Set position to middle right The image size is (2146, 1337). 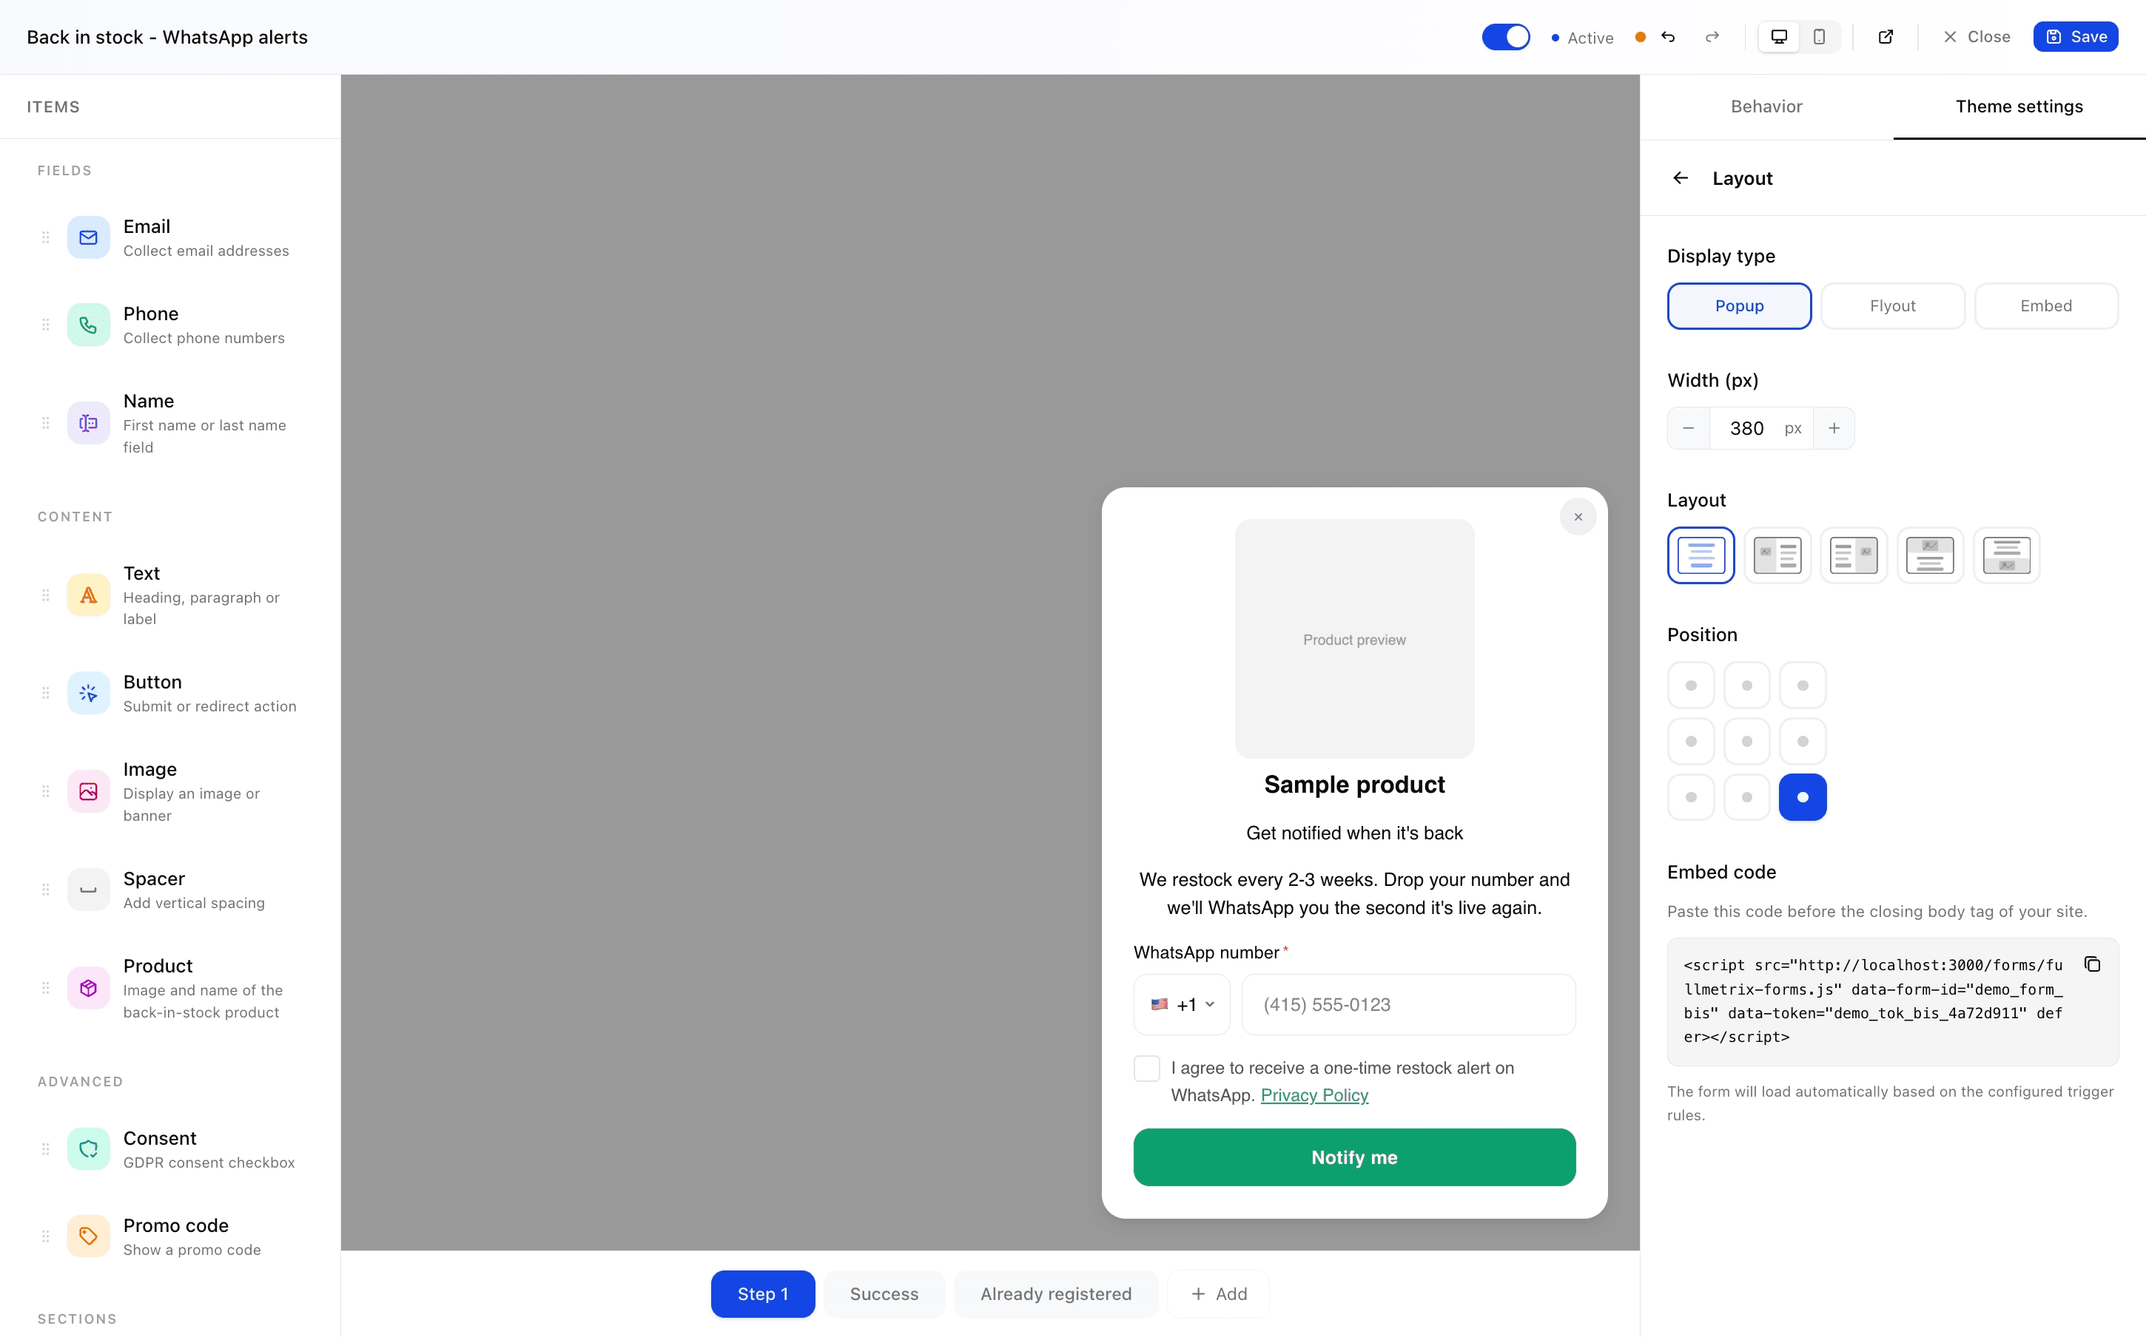click(x=1803, y=741)
